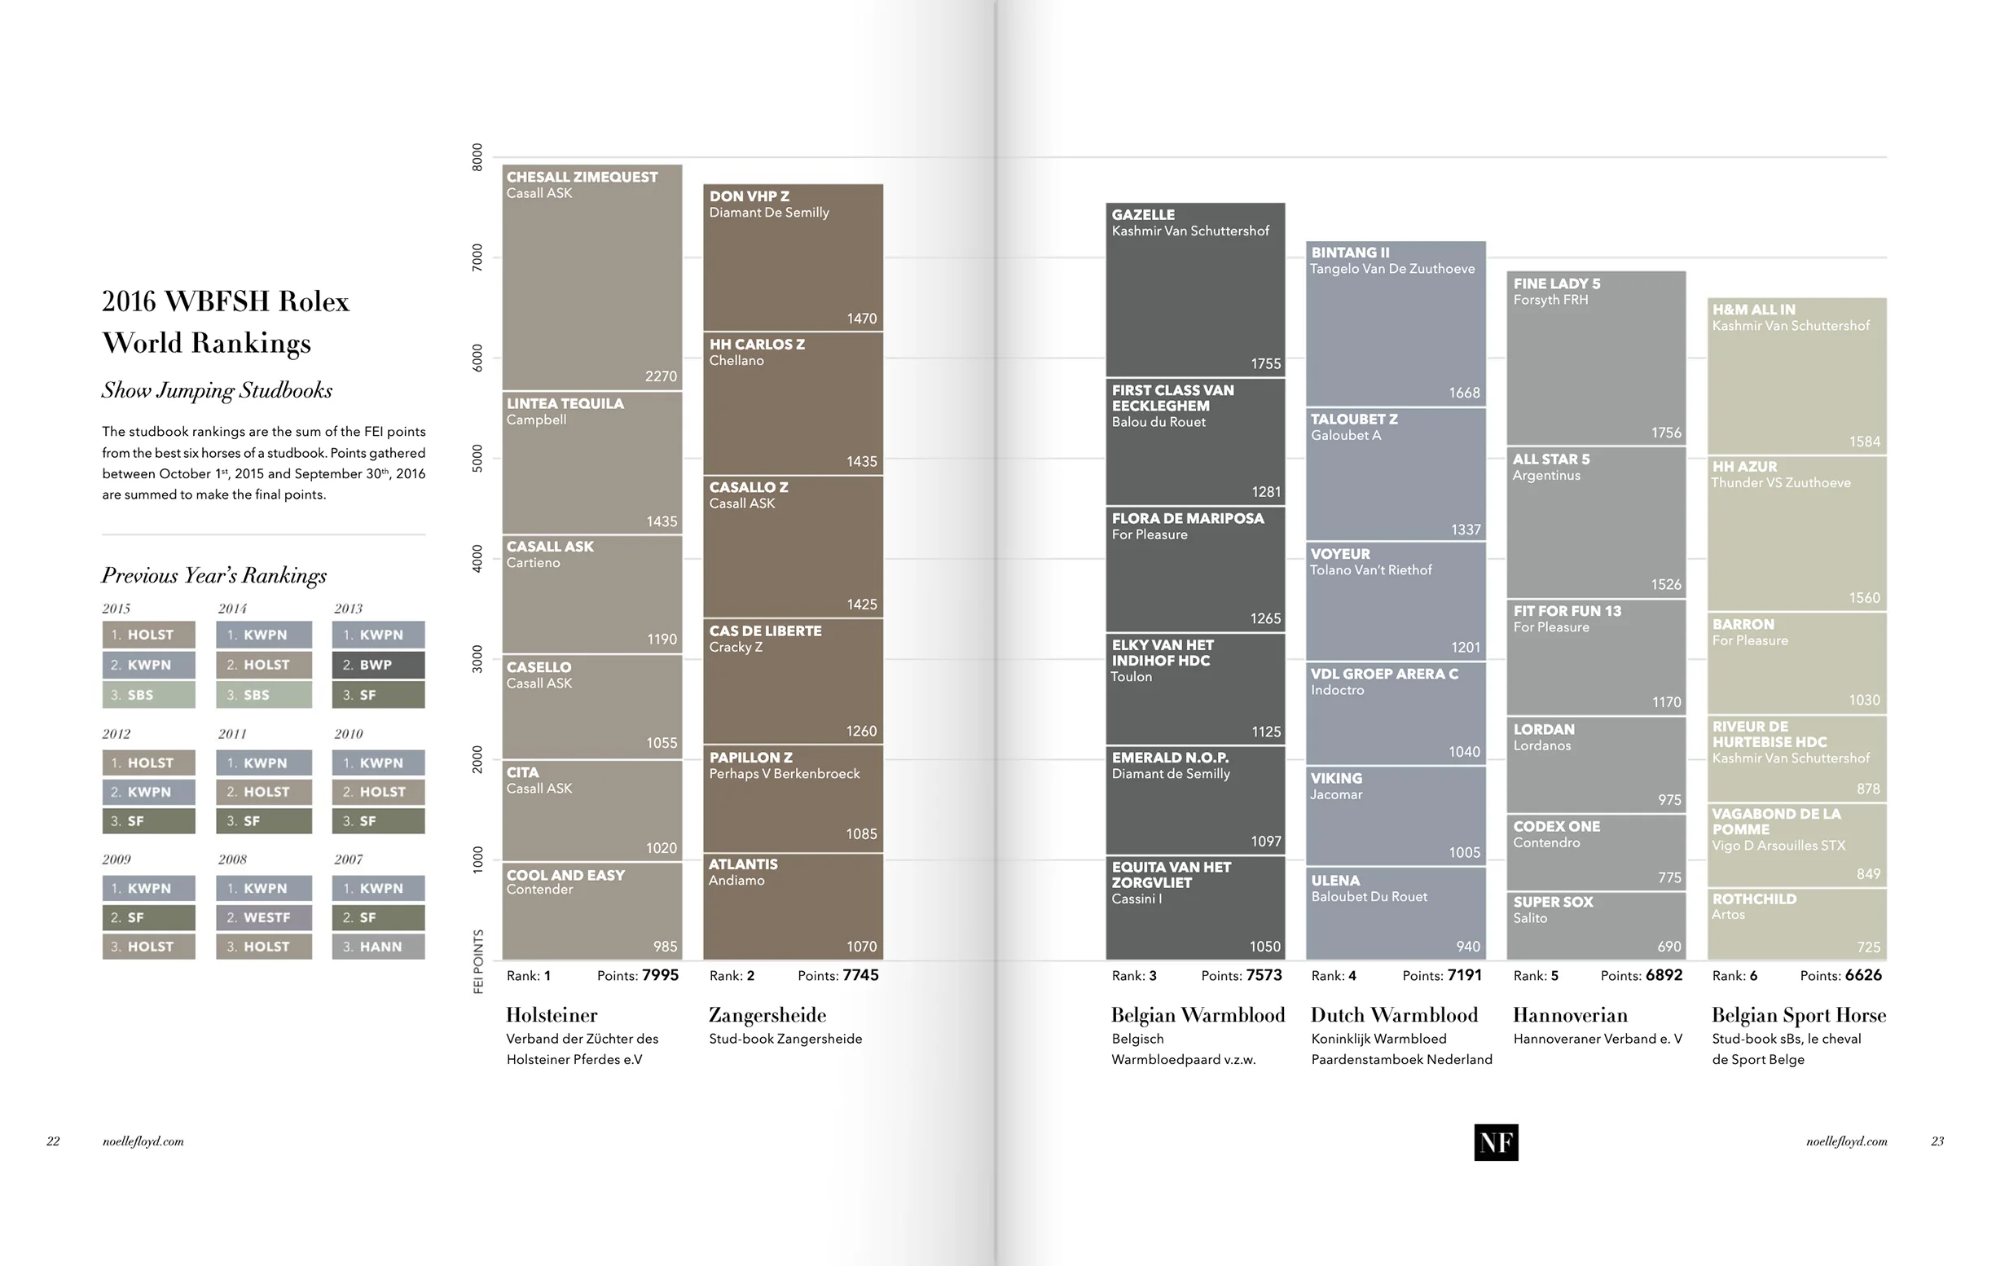The width and height of the screenshot is (1996, 1266).
Task: Select the Ulena block worth 940
Action: pyautogui.click(x=1396, y=912)
